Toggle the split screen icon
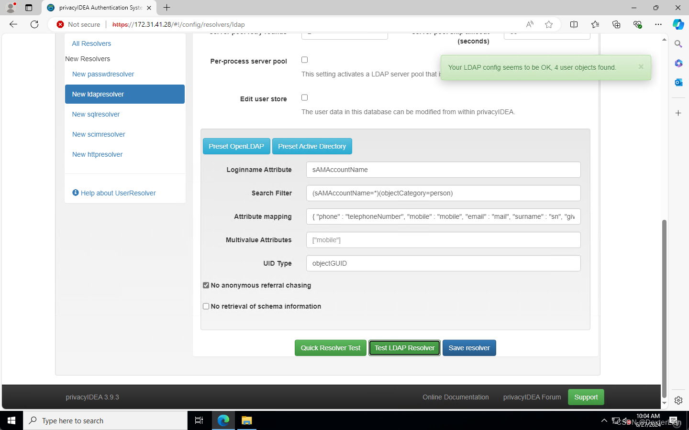 (x=574, y=24)
